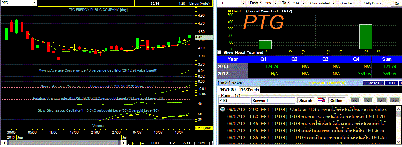Select the 6M chart range
The height and width of the screenshot is (147, 402).
pos(187,143)
